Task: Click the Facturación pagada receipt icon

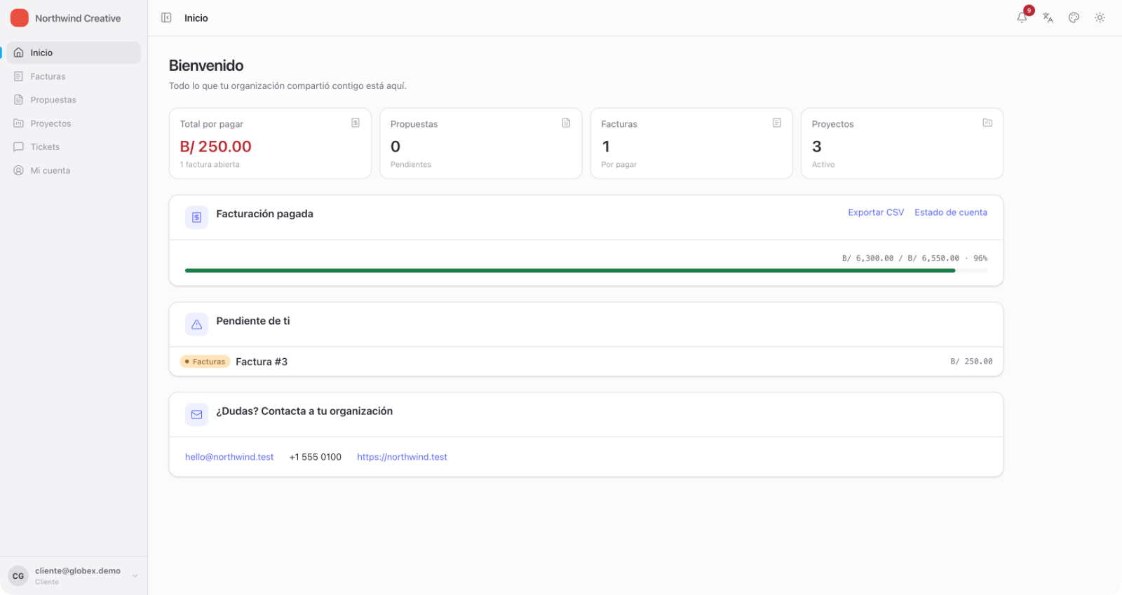Action: pos(196,217)
